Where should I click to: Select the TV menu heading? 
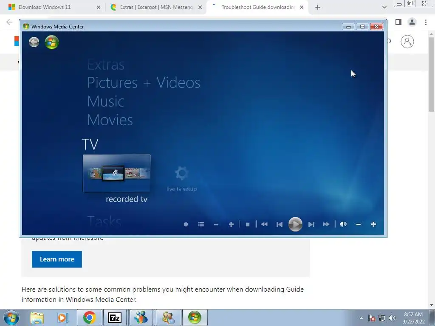pos(90,144)
